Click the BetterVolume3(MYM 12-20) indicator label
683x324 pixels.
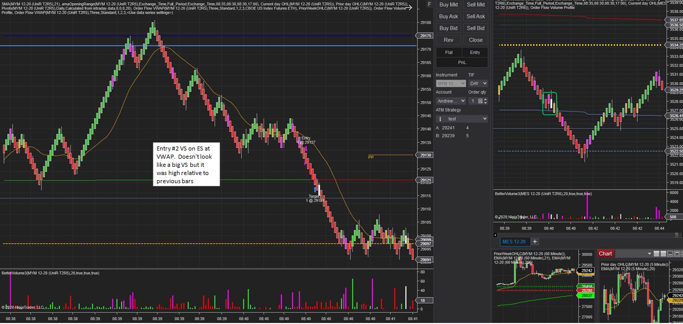click(51, 273)
